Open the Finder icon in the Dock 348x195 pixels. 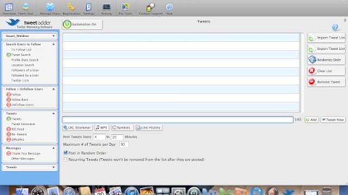22,191
